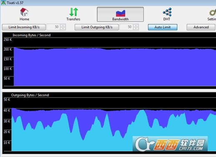Increase outgoing limit with up arrow
The image size is (216, 157).
pos(136,25)
